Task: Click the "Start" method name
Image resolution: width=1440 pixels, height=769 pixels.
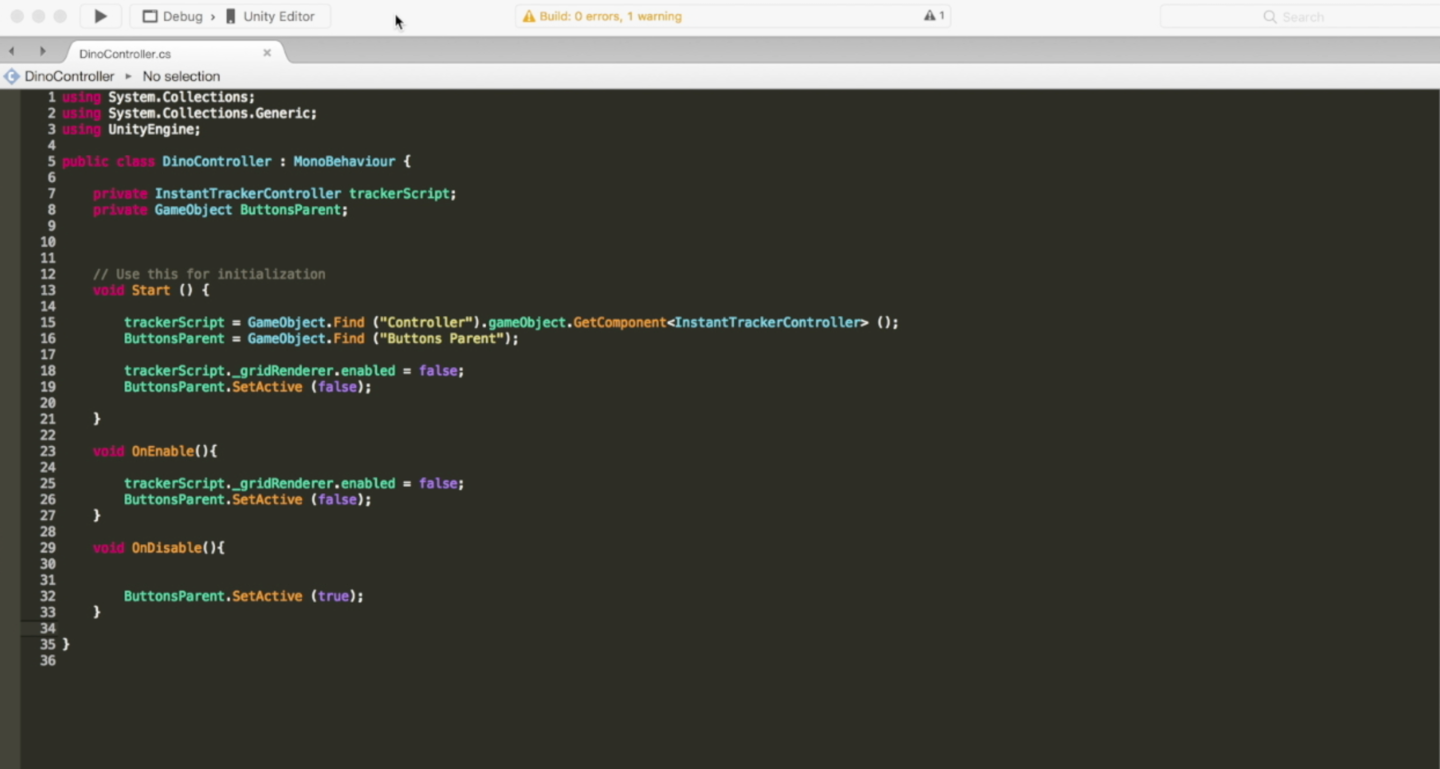Action: click(x=150, y=290)
